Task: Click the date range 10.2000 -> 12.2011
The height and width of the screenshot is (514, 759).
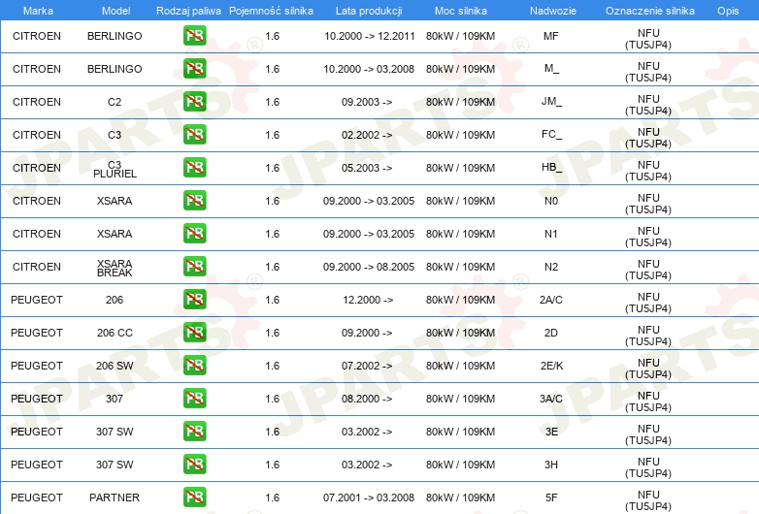Action: 370,36
